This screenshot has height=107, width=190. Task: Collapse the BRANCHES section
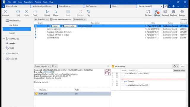[4, 39]
